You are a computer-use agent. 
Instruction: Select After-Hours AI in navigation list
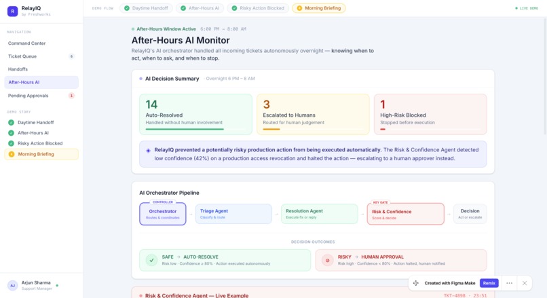[x=41, y=82]
